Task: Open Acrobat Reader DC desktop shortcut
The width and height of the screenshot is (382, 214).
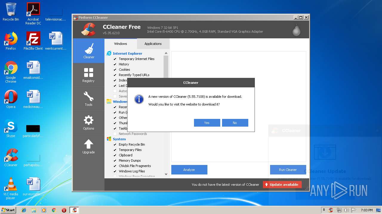Action: pyautogui.click(x=33, y=14)
